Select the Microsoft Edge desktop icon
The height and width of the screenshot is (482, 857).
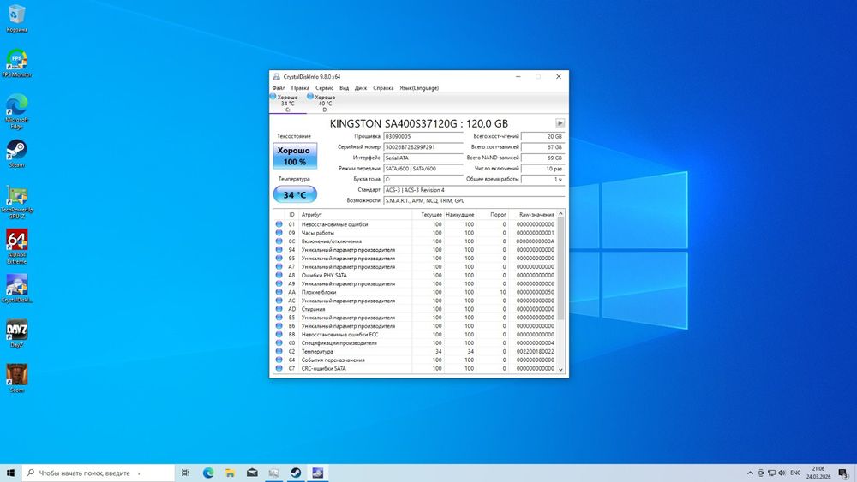click(x=16, y=111)
